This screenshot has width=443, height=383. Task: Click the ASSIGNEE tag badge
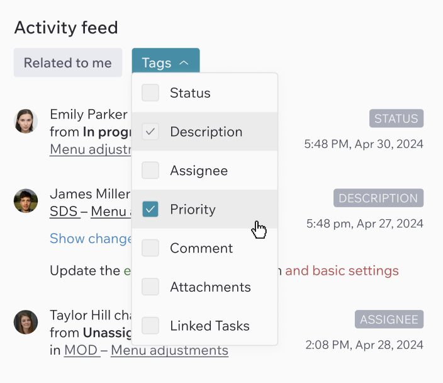click(x=389, y=319)
